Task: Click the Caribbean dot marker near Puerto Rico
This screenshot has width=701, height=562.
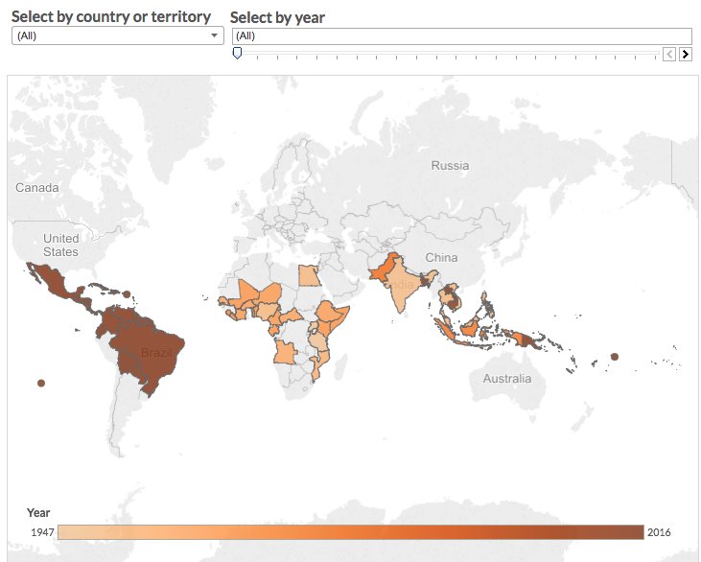Action: tap(127, 294)
